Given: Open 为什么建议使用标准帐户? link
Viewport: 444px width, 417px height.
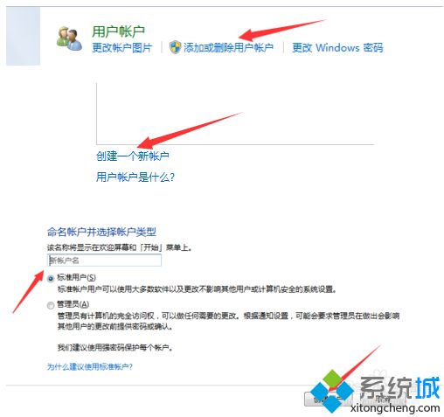Looking at the screenshot, I should 90,366.
